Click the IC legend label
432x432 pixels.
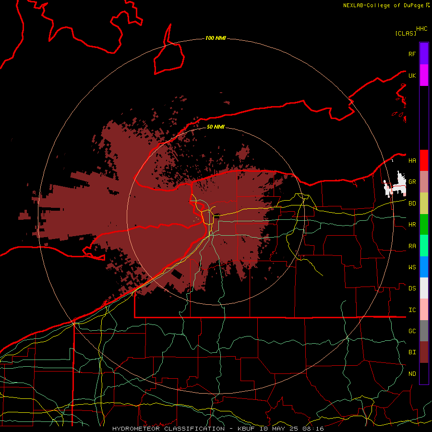point(412,310)
